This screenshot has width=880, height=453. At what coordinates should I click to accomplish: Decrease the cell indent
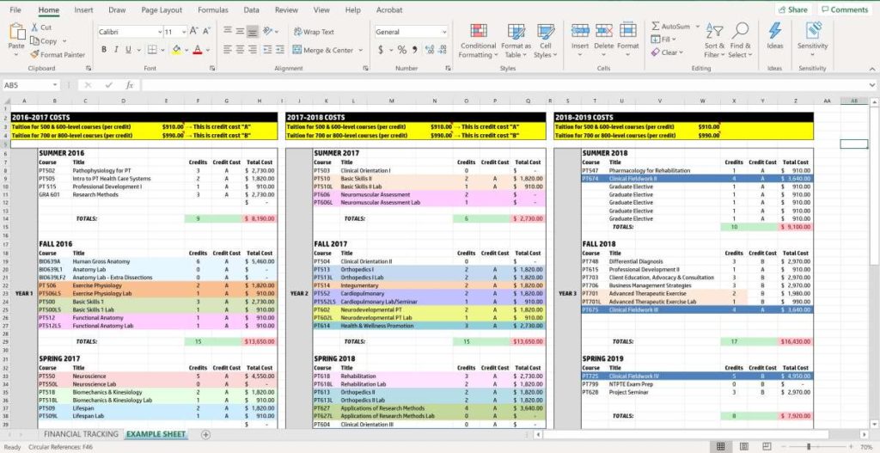pyautogui.click(x=266, y=49)
